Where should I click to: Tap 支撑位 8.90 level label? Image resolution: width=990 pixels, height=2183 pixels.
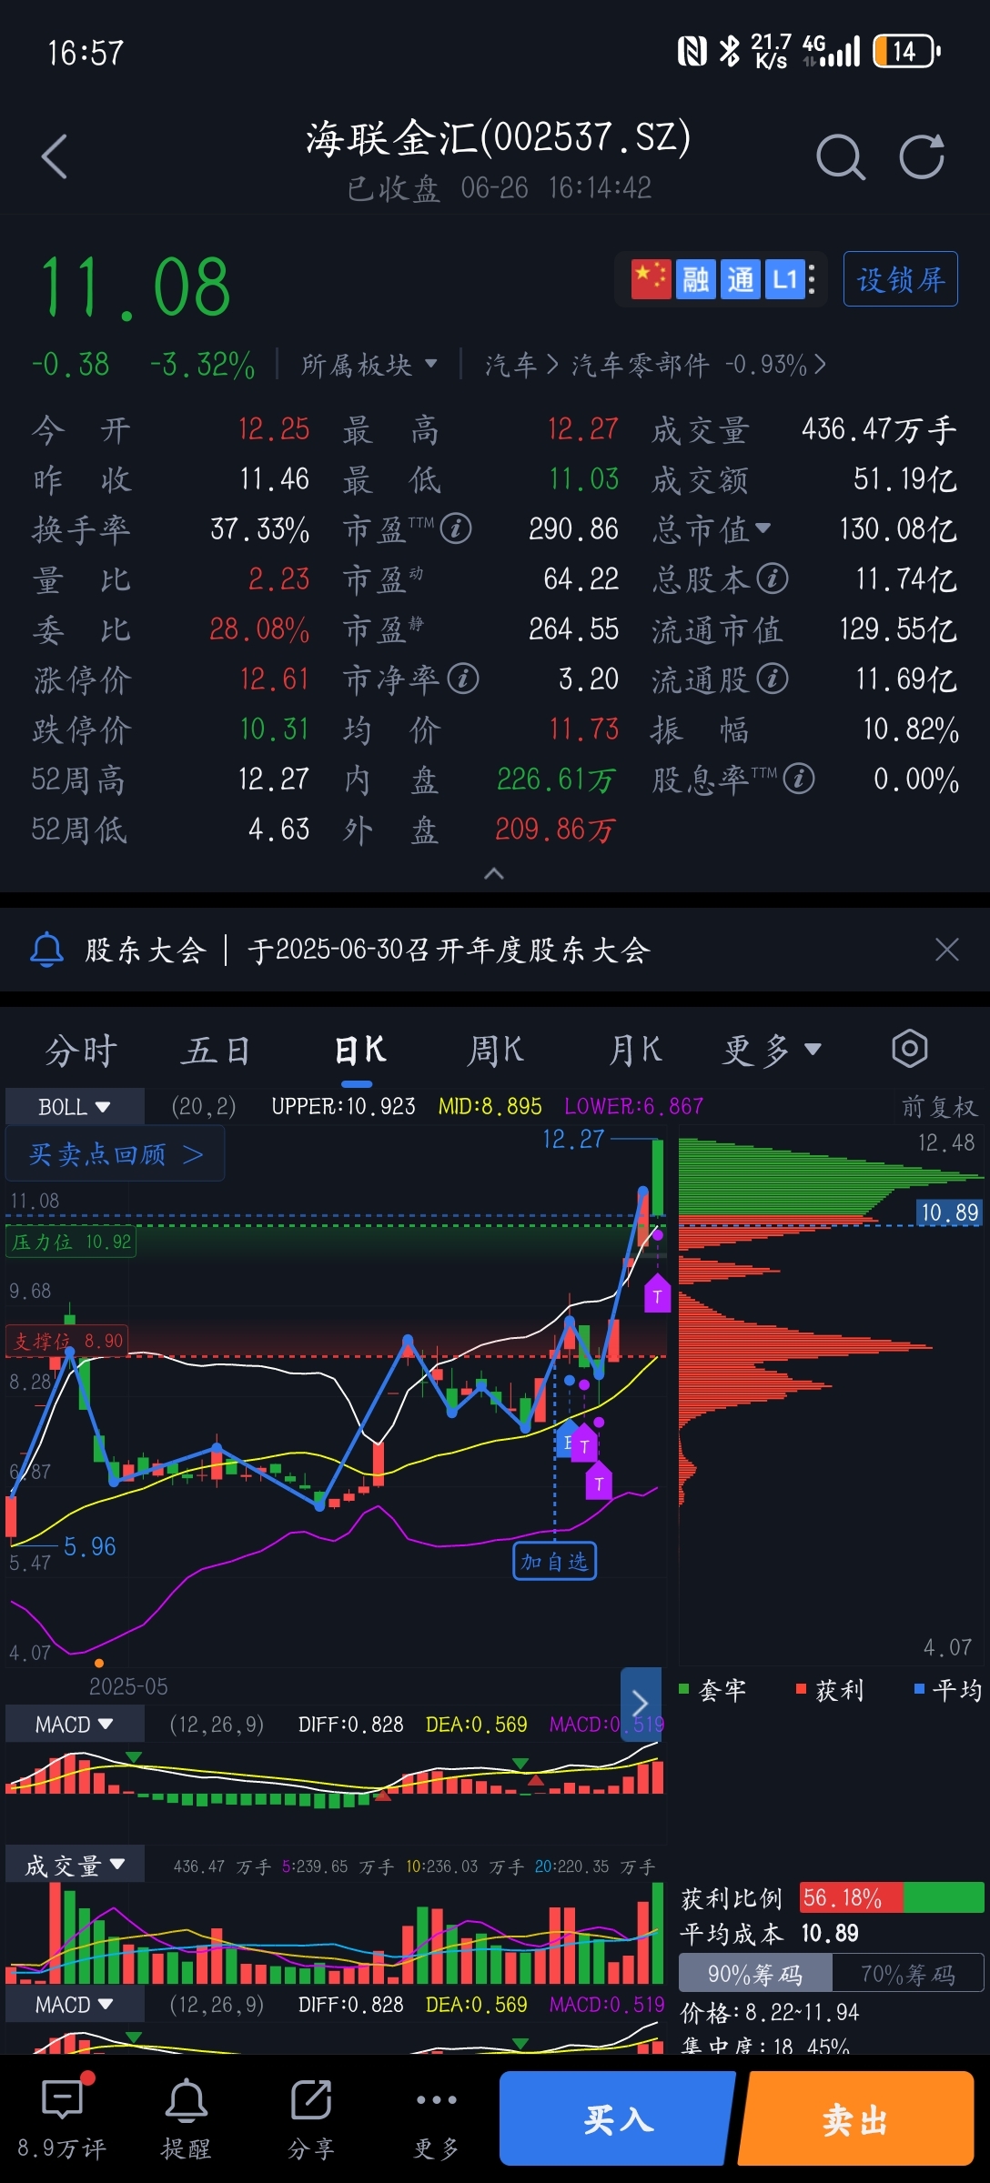(67, 1341)
